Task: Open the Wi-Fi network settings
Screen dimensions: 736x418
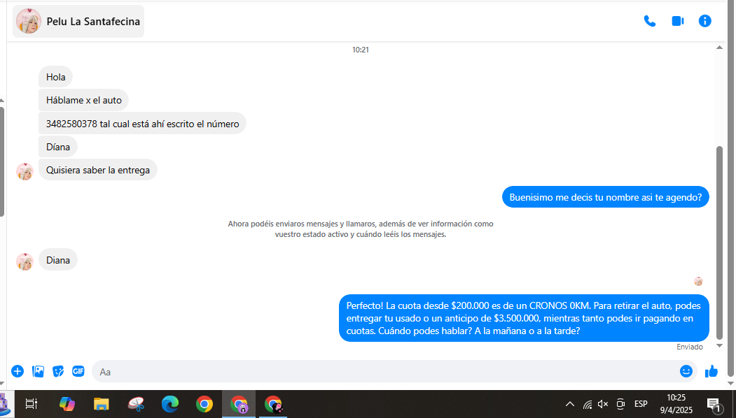Action: 588,404
